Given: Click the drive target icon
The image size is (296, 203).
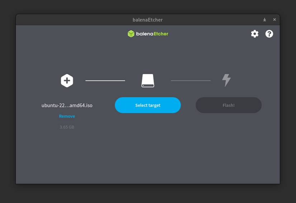Looking at the screenshot, I should (148, 80).
